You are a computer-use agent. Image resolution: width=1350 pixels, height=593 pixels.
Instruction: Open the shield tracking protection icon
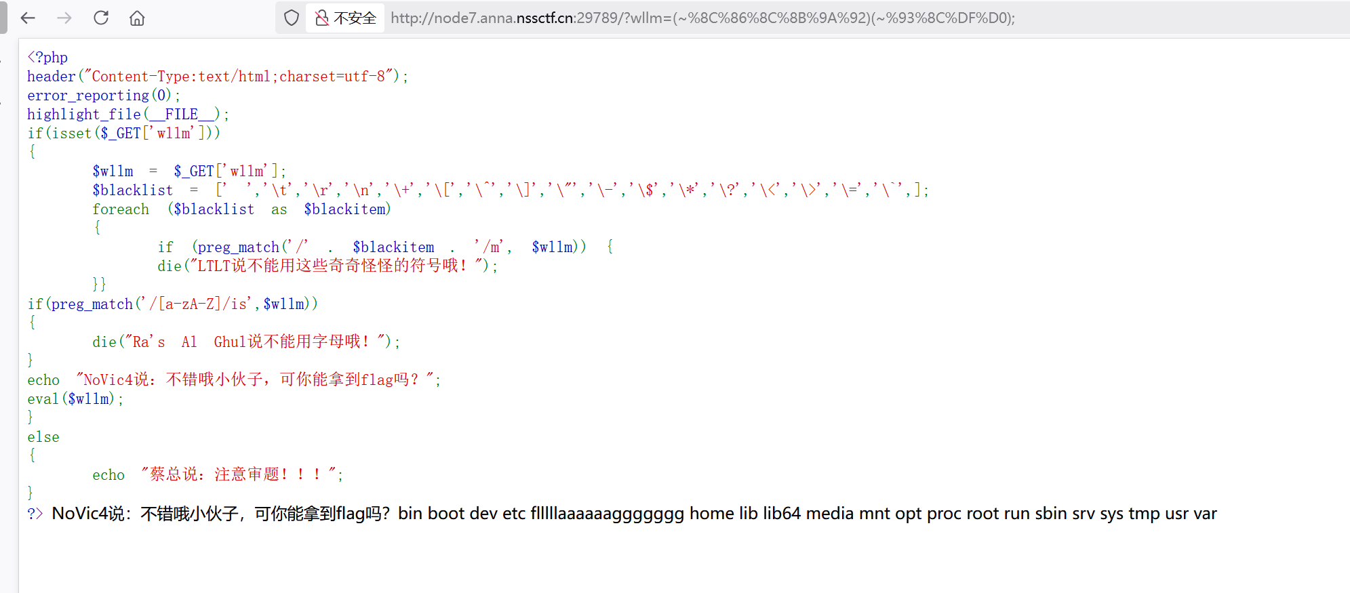(292, 18)
